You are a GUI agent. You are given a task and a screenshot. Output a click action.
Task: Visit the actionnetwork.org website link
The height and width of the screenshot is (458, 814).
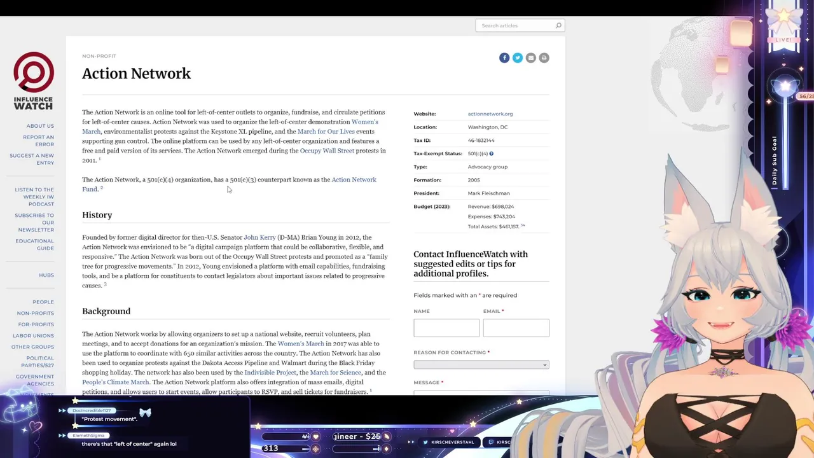(x=490, y=114)
